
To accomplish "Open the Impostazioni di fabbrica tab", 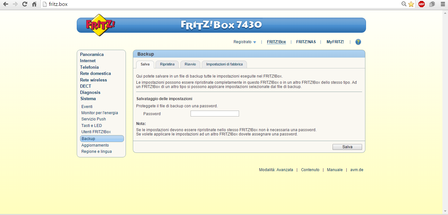I will (224, 64).
